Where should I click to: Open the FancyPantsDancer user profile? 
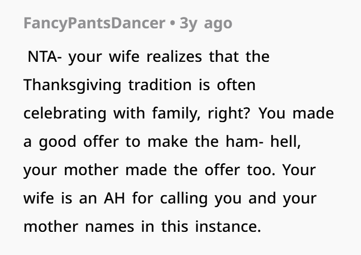92,24
